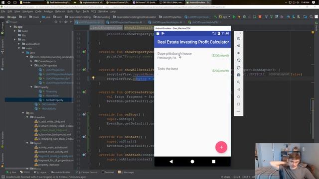
Task: Open Version Control tool window
Action: pos(86,172)
